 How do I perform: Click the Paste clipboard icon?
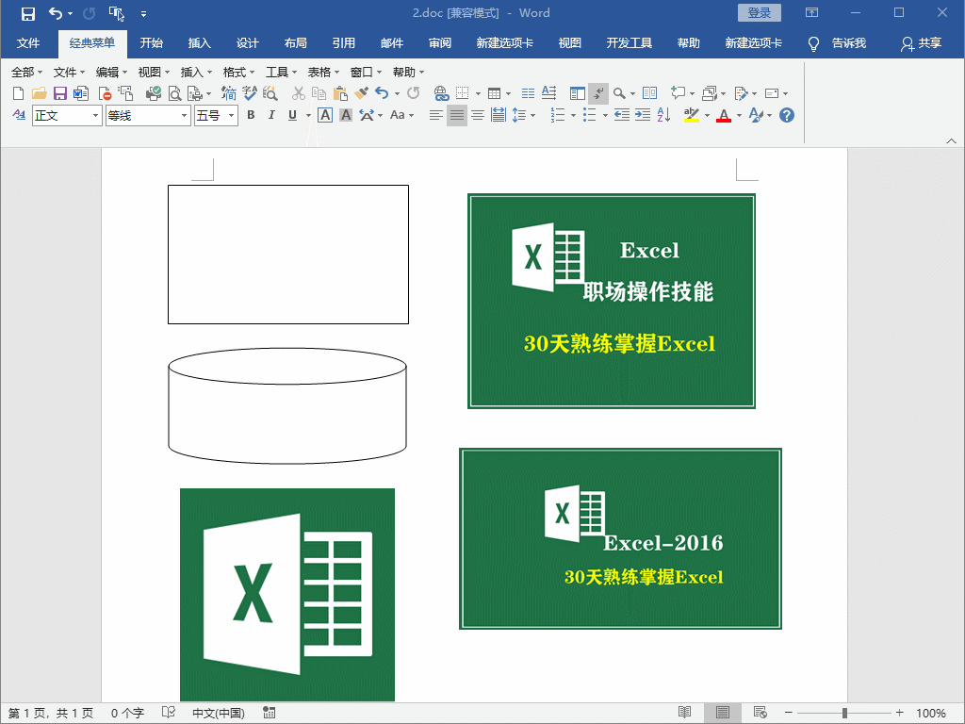click(339, 93)
